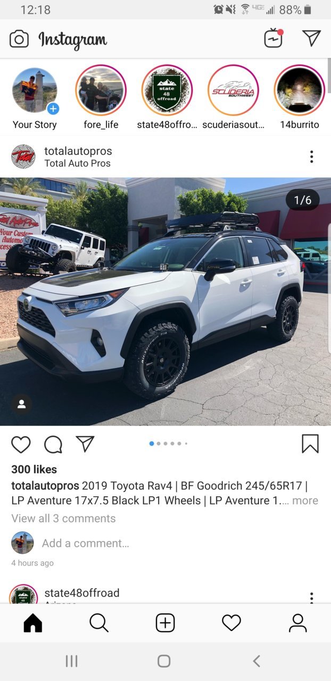Open totalautopros username in post header

tap(78, 151)
